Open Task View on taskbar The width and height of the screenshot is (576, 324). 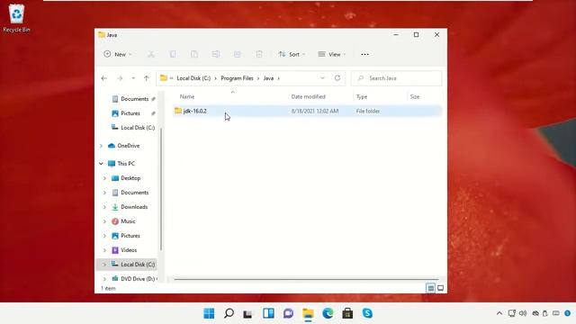[x=248, y=314]
